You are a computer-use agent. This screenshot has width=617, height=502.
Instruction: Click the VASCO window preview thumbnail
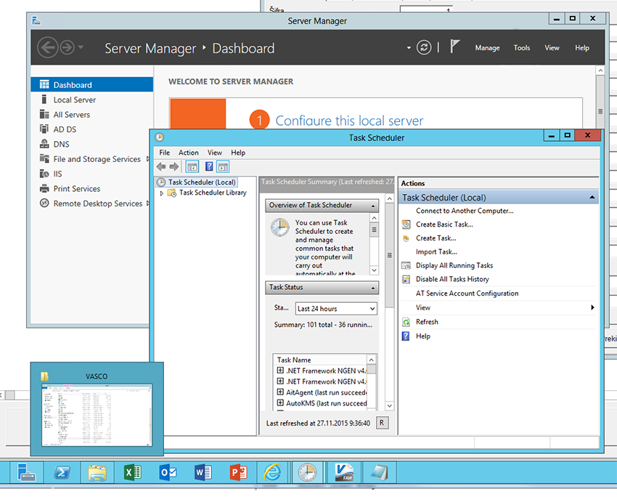point(97,414)
